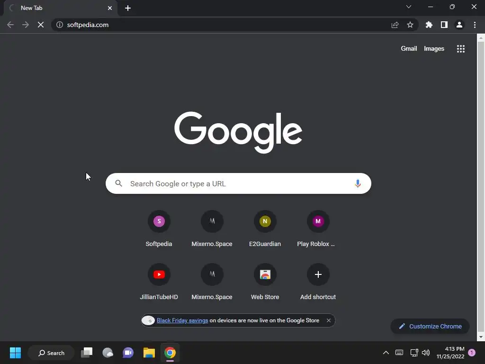Click the Chrome icon in taskbar
This screenshot has height=364, width=485.
click(170, 353)
